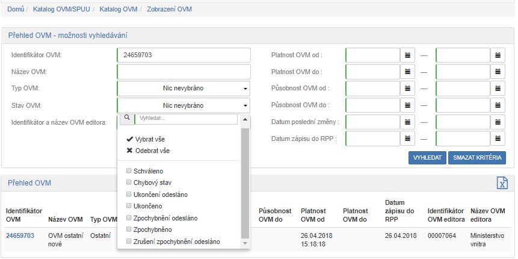518x259 pixels.
Task: Open calendar for Platnost OVM od start date
Action: [x=409, y=55]
